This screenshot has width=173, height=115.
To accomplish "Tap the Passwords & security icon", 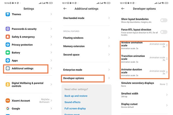I will 7,29.
